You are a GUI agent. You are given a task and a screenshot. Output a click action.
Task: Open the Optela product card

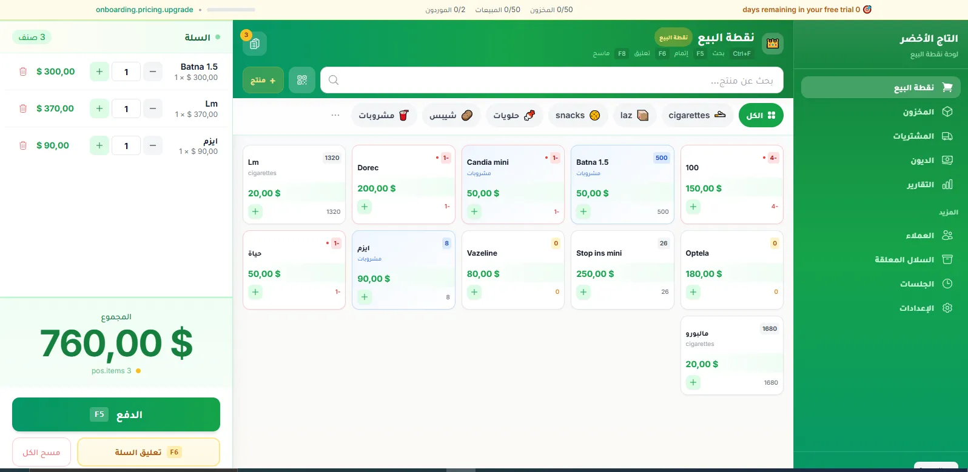[732, 270]
